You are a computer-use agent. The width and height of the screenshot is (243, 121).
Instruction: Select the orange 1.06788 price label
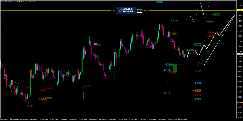(198, 90)
